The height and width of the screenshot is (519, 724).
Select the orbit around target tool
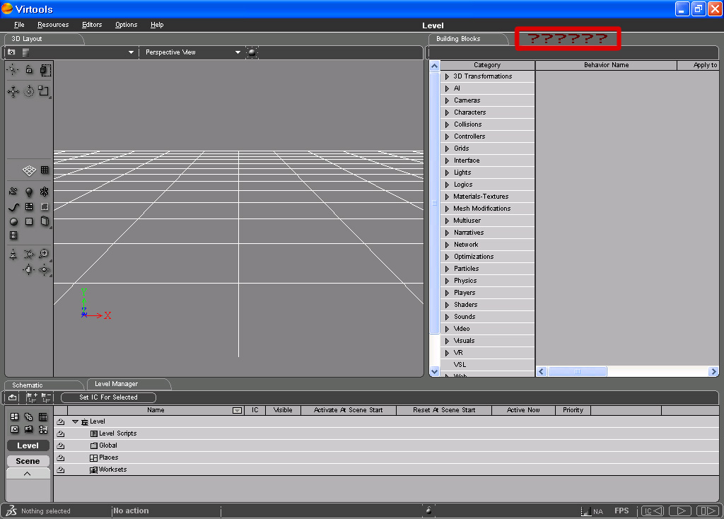coord(45,269)
